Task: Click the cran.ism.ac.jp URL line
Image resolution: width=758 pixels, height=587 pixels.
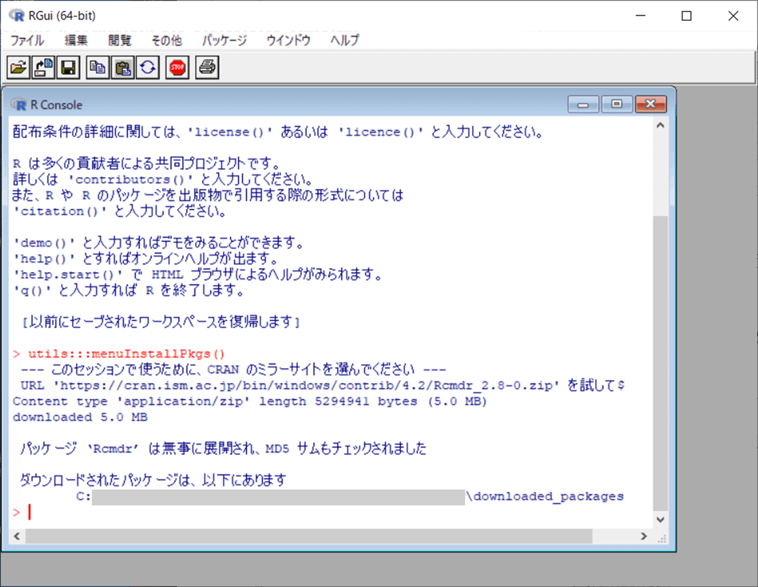Action: (x=322, y=386)
